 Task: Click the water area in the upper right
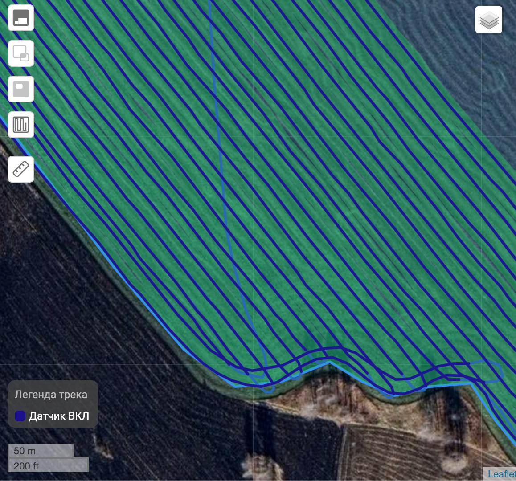(x=468, y=67)
